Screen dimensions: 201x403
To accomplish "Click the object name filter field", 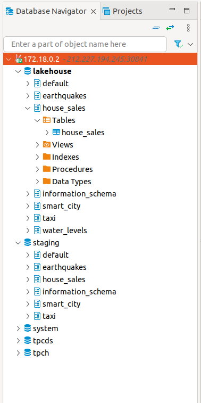I will tap(85, 44).
